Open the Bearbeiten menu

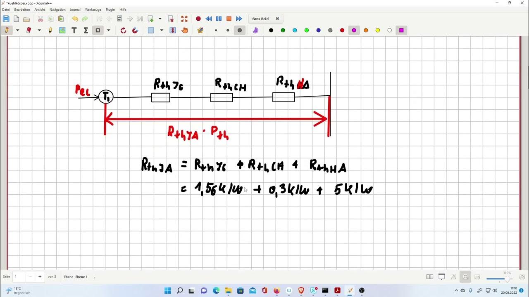coord(22,9)
